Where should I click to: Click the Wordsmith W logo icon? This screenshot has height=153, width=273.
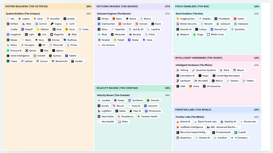click(53, 61)
